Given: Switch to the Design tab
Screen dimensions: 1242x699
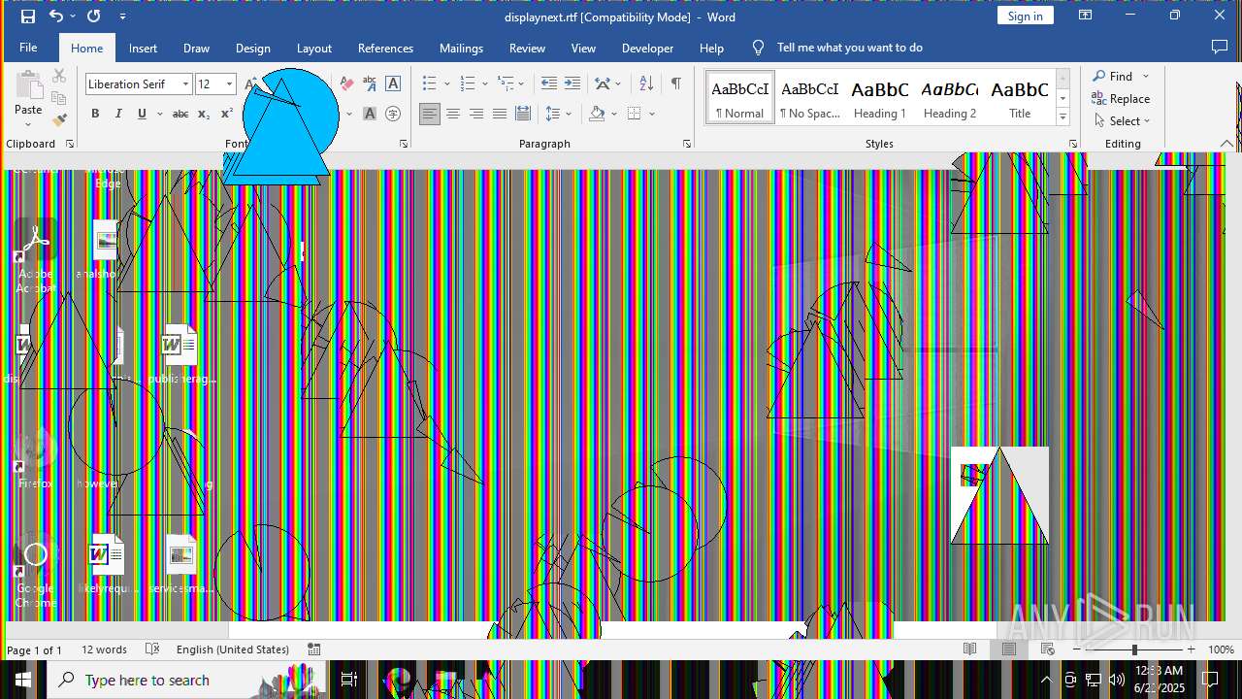Looking at the screenshot, I should [252, 48].
